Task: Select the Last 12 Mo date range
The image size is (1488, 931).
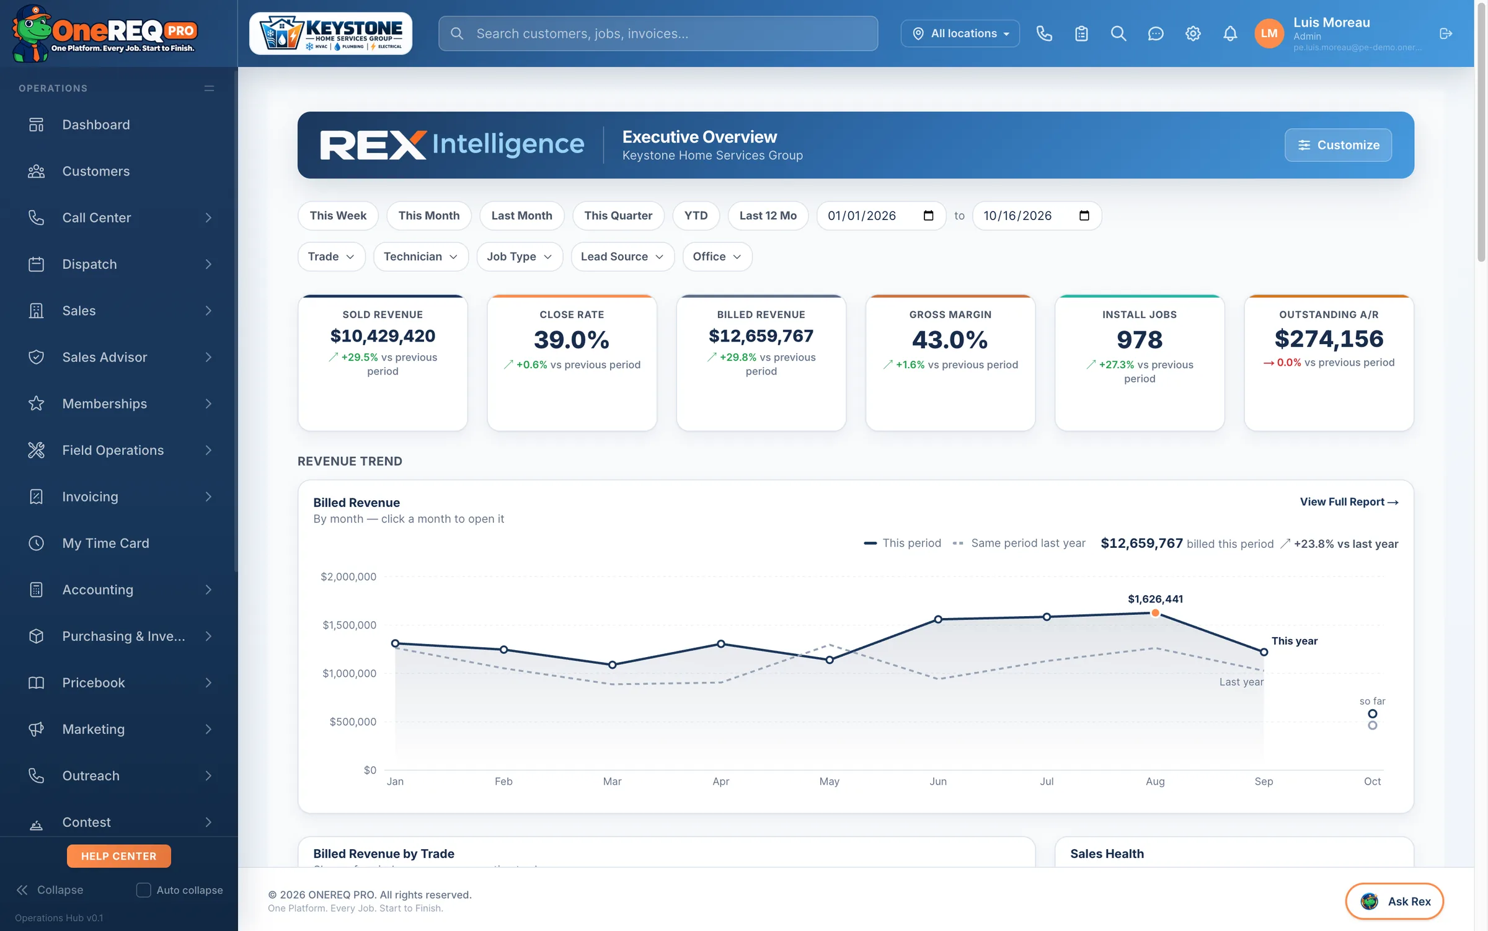Action: pyautogui.click(x=768, y=216)
